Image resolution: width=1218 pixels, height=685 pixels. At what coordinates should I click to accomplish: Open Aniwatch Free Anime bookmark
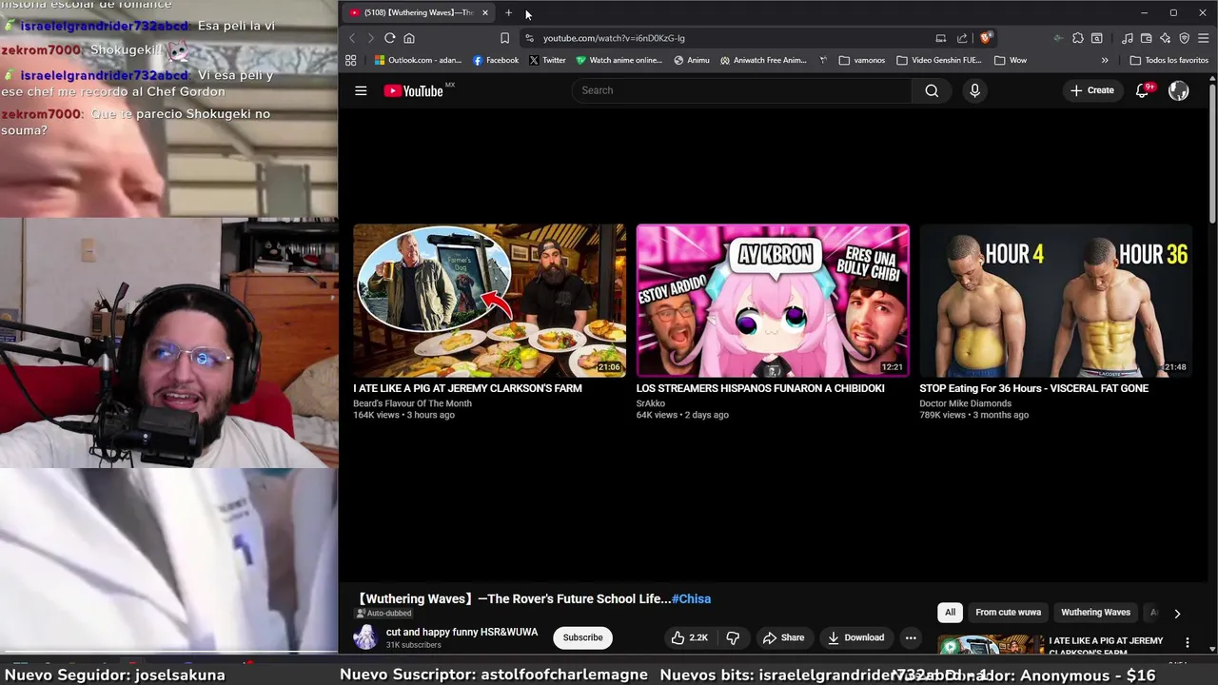coord(763,60)
